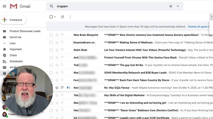Open 'Legally carry with a gun CCW Certificate' email

(137, 118)
